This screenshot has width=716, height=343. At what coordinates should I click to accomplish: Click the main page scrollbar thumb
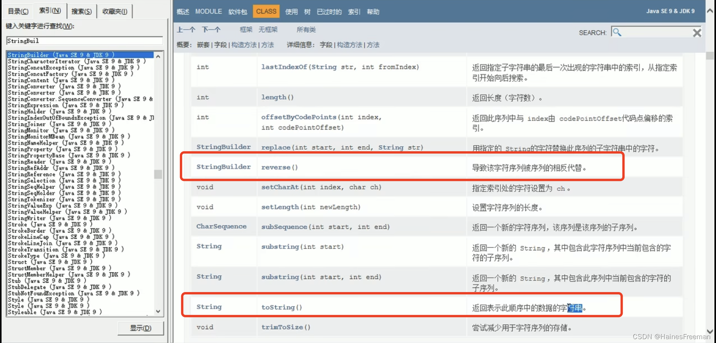710,55
